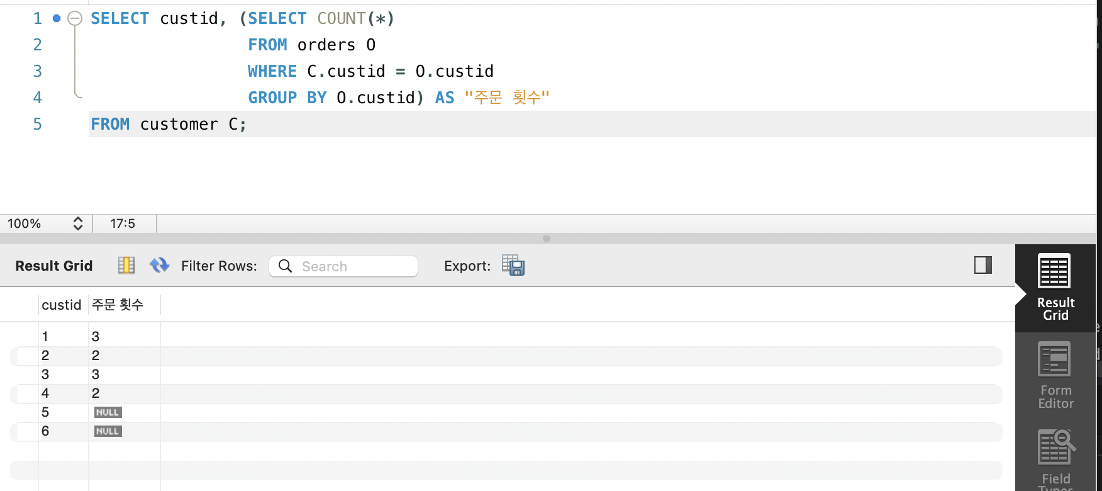The width and height of the screenshot is (1102, 491).
Task: Open the Form Editor panel
Action: (1055, 376)
